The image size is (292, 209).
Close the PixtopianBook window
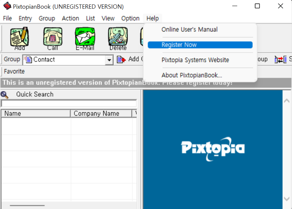tap(280, 6)
